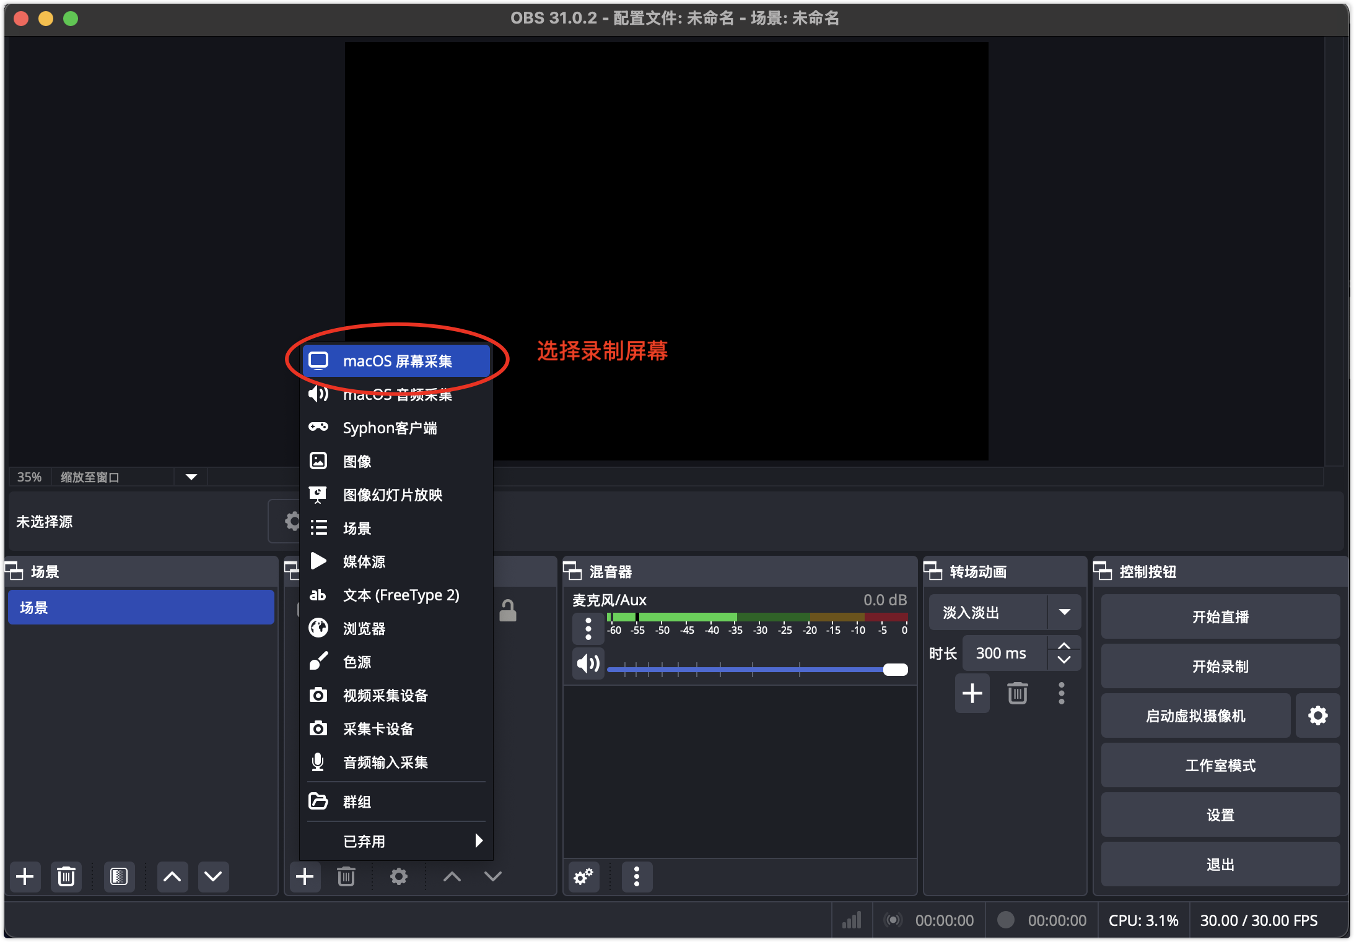Select 图像 source type

coord(396,461)
